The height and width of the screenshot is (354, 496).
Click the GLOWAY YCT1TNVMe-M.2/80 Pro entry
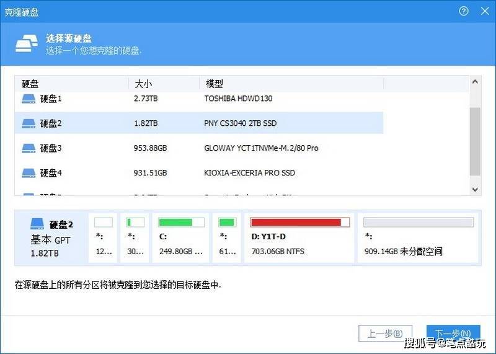[x=261, y=148]
